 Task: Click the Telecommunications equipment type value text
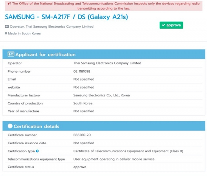(x=114, y=159)
